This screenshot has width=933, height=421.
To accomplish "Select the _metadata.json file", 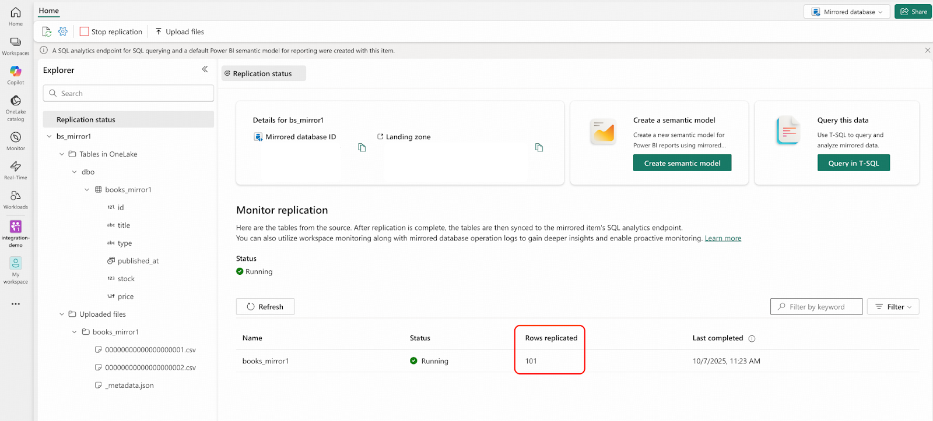I will [129, 385].
